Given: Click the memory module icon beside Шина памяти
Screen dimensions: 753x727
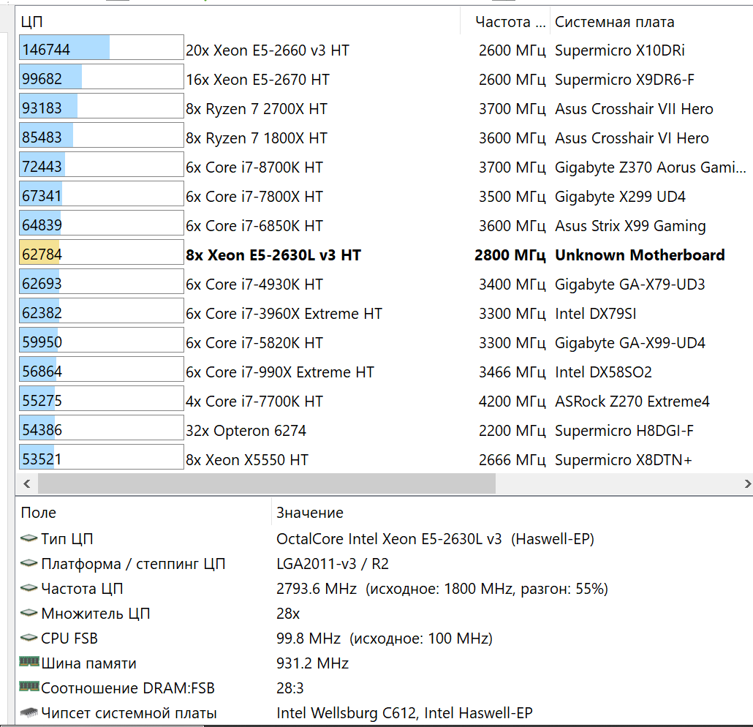Looking at the screenshot, I should point(29,662).
